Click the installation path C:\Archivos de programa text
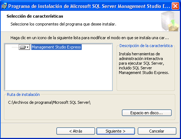This screenshot has height=139, width=181. (x=49, y=102)
